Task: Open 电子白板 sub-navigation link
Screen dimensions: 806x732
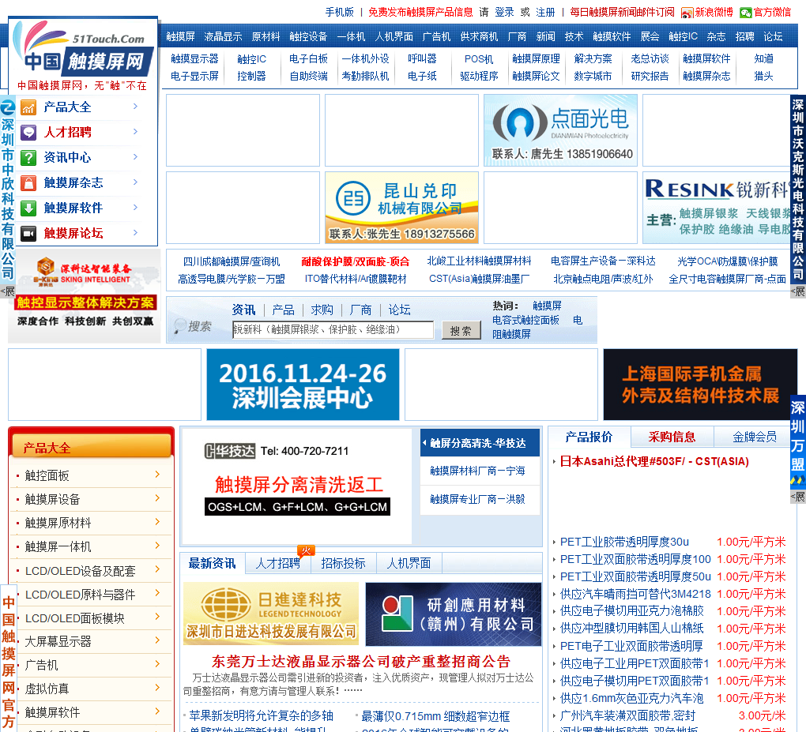Action: [308, 59]
